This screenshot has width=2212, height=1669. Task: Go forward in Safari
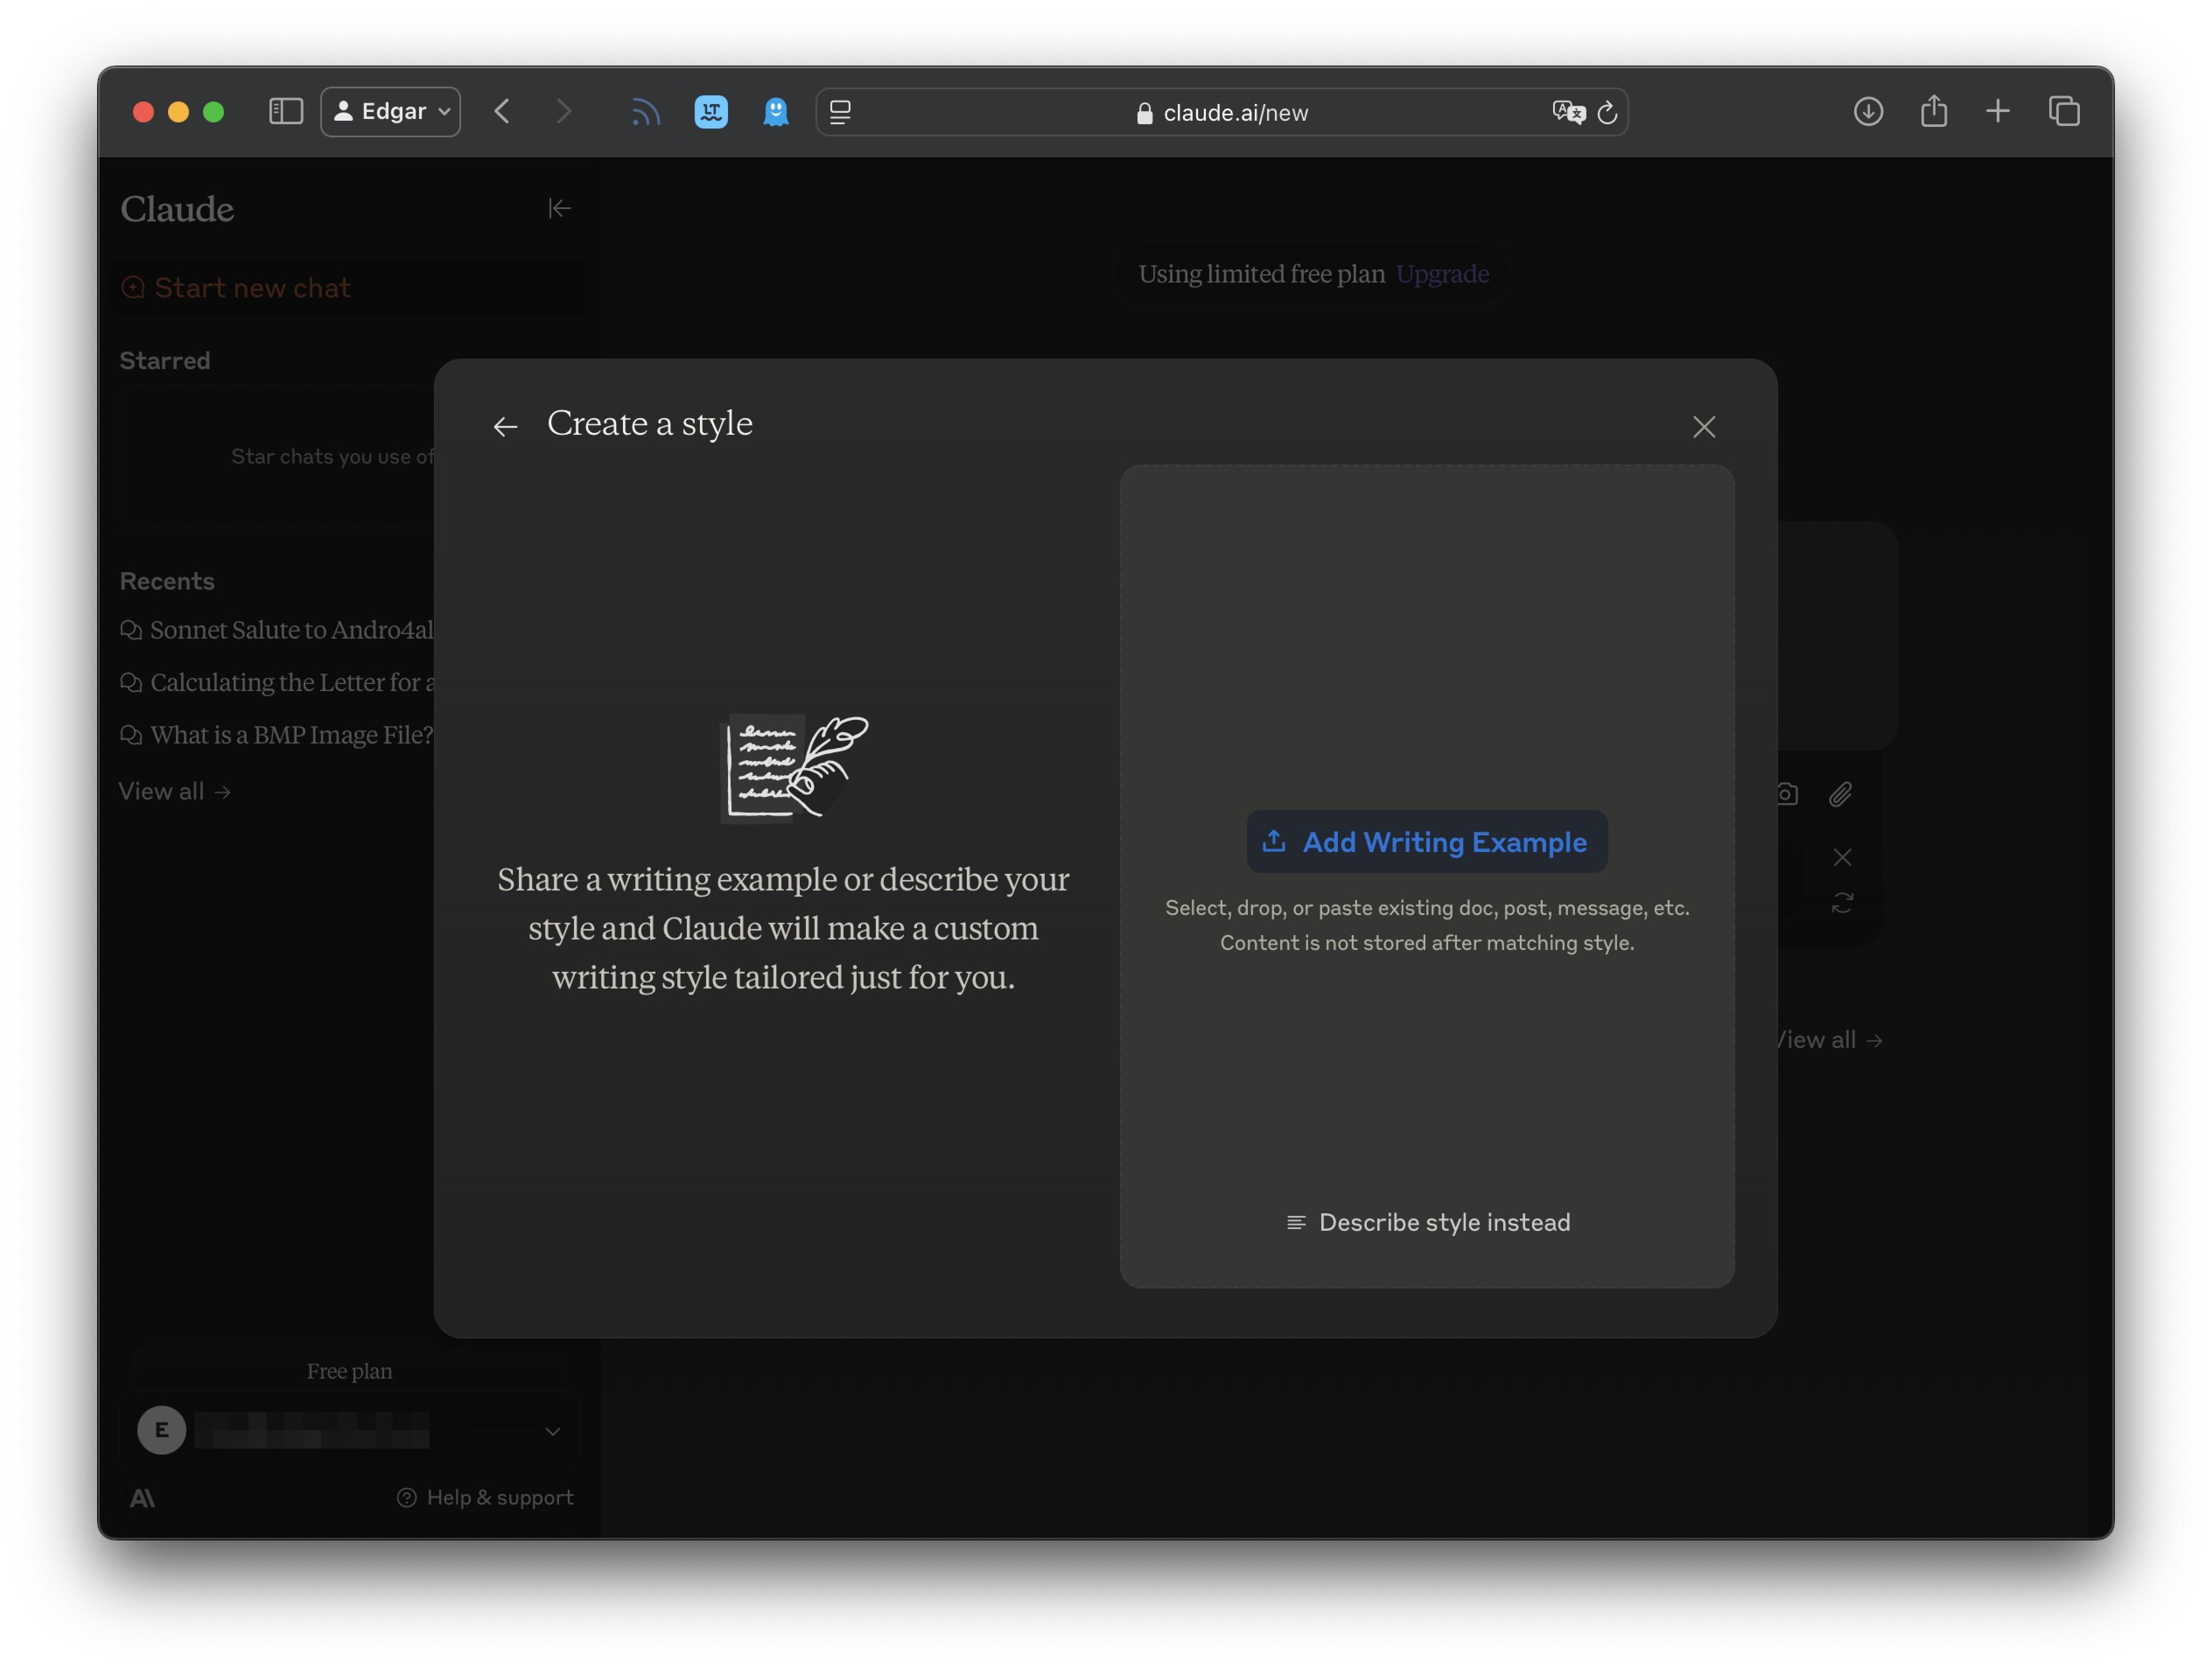click(x=564, y=111)
